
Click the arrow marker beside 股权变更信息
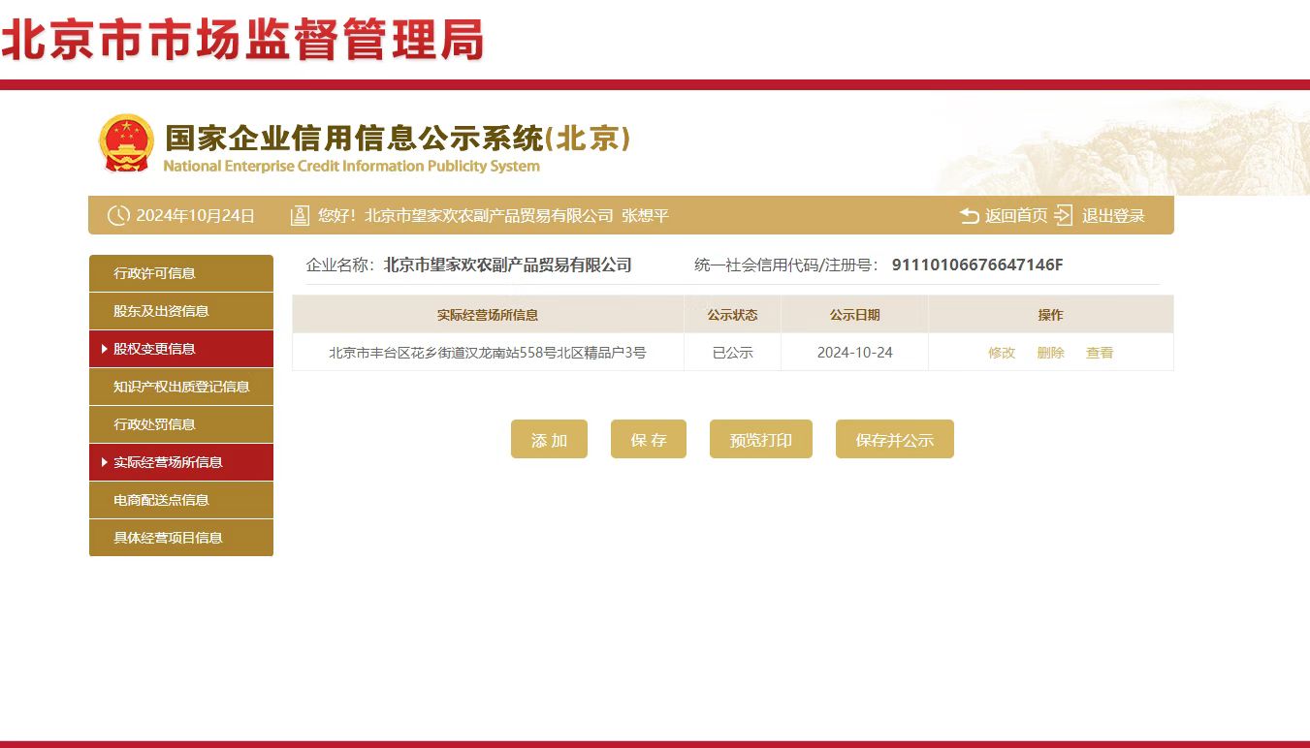pos(104,349)
